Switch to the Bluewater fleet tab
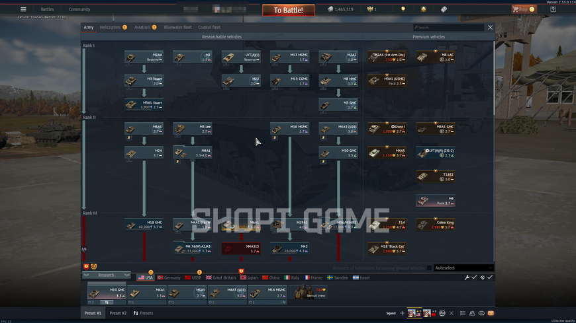The width and height of the screenshot is (576, 323). coord(178,27)
